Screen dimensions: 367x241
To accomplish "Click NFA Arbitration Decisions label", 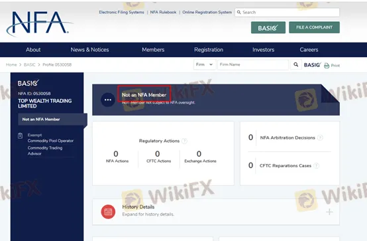I will click(288, 137).
